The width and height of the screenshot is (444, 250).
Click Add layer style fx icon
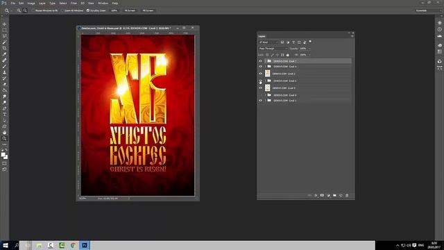point(316,195)
